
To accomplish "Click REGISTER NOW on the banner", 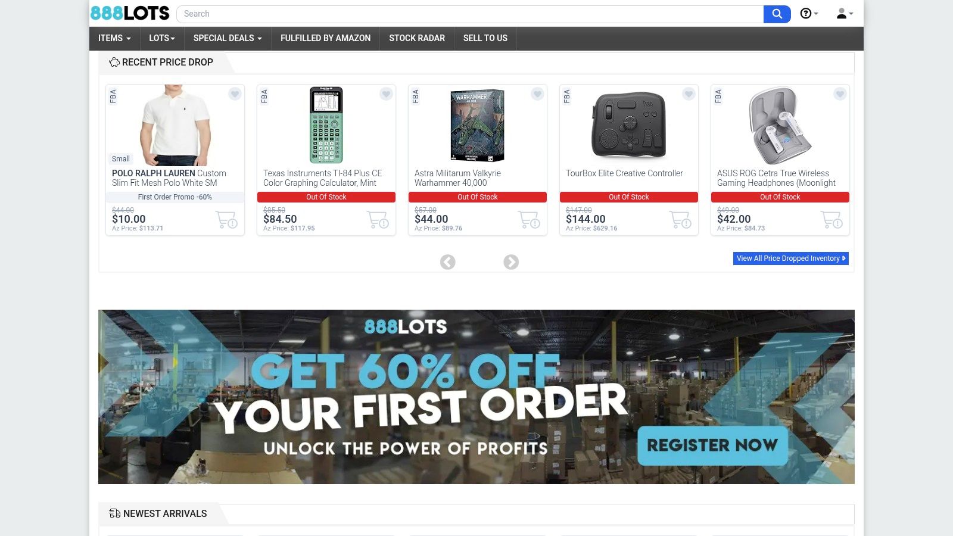I will pos(712,445).
